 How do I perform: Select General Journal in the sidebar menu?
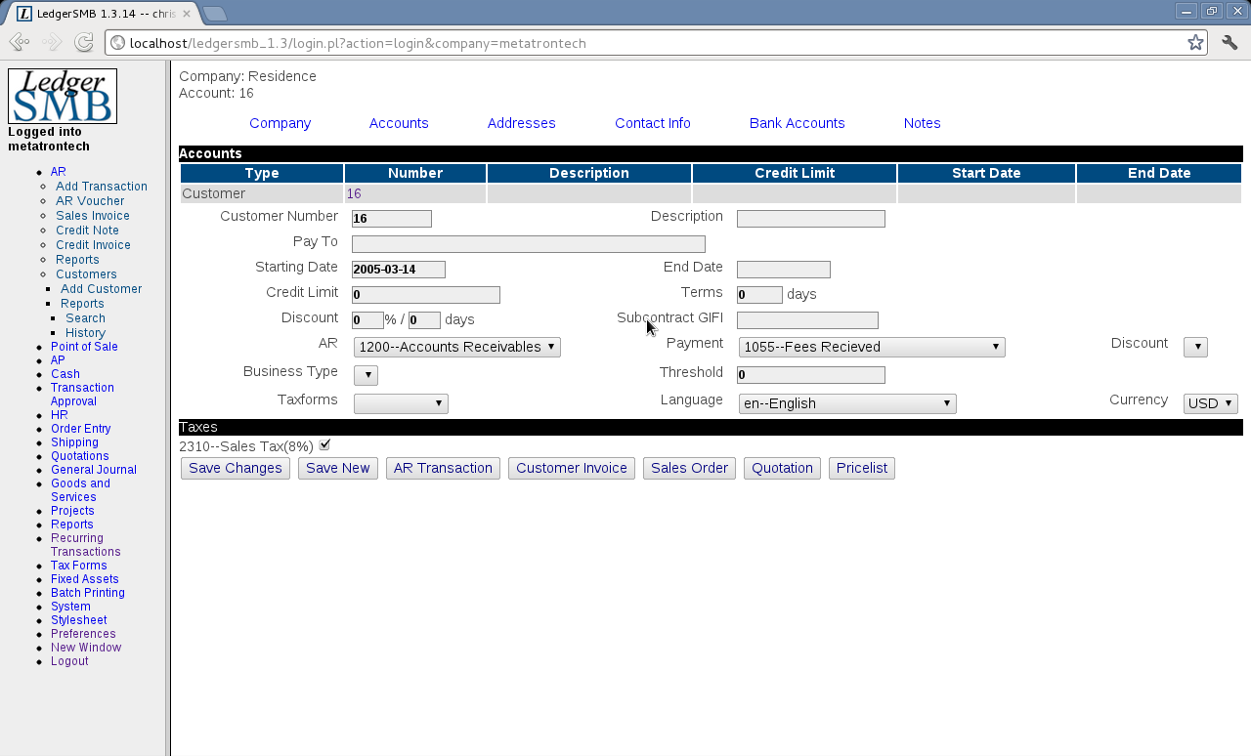94,470
